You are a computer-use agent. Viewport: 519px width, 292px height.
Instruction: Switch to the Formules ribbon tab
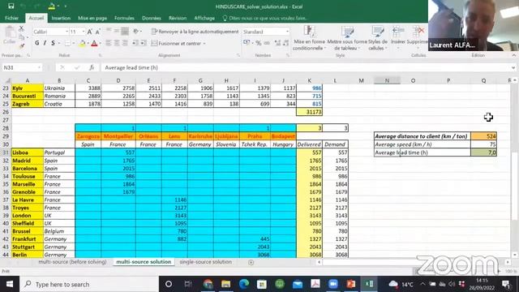coord(124,18)
